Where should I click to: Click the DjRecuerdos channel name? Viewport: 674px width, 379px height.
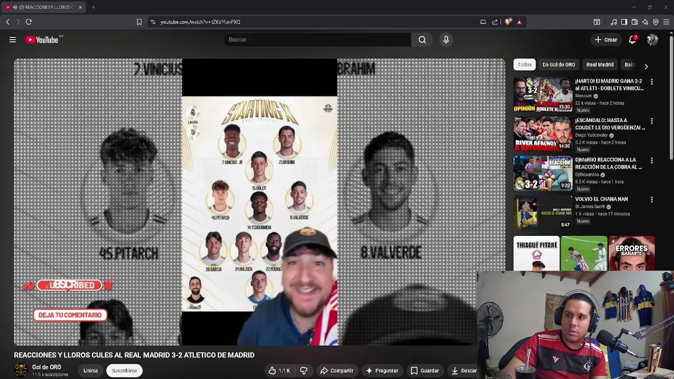pos(587,175)
